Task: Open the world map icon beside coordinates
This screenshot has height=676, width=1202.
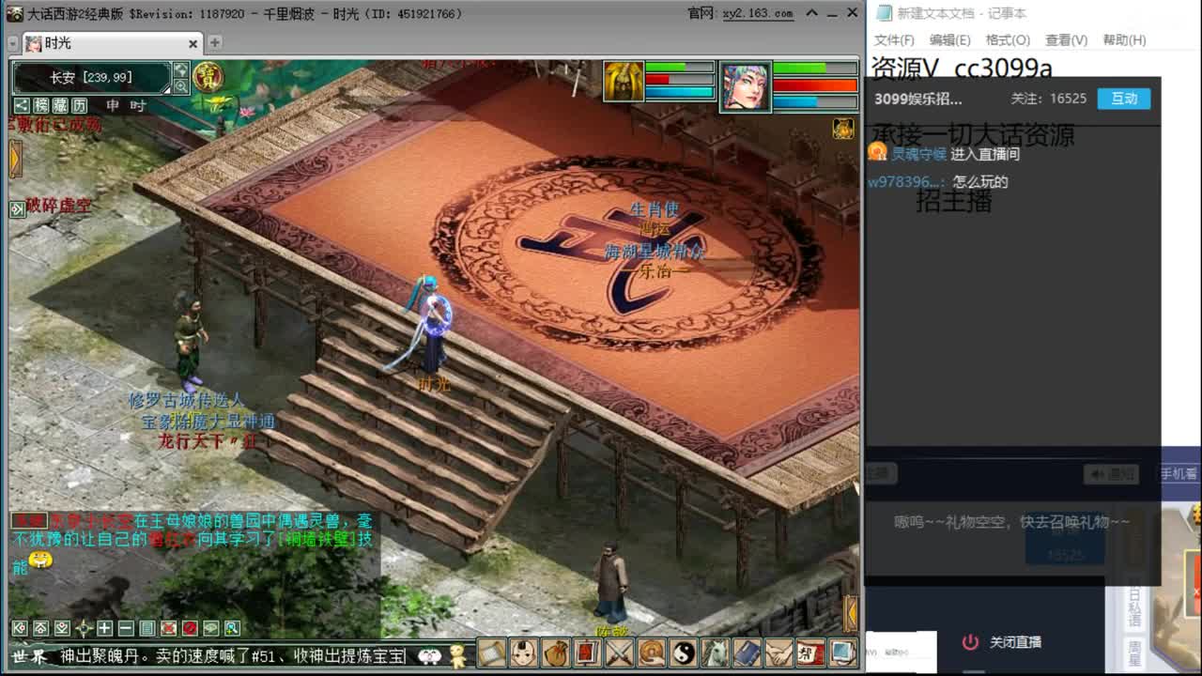Action: (x=180, y=69)
